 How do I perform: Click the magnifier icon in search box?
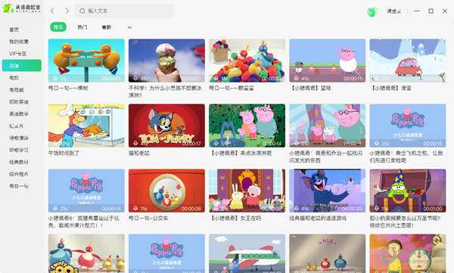tap(82, 11)
